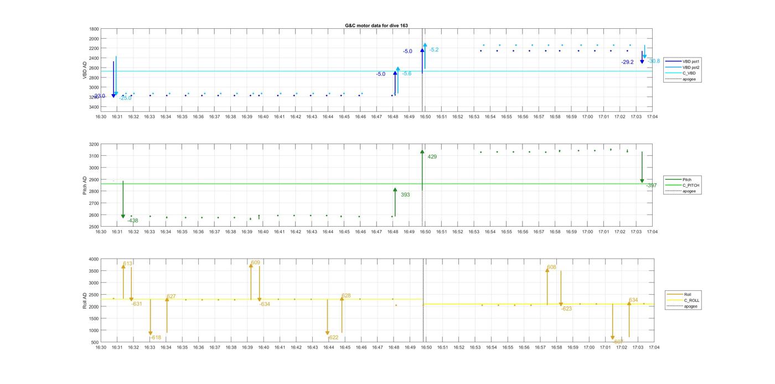
Task: Click the '627' roll data label
Action: pos(171,296)
